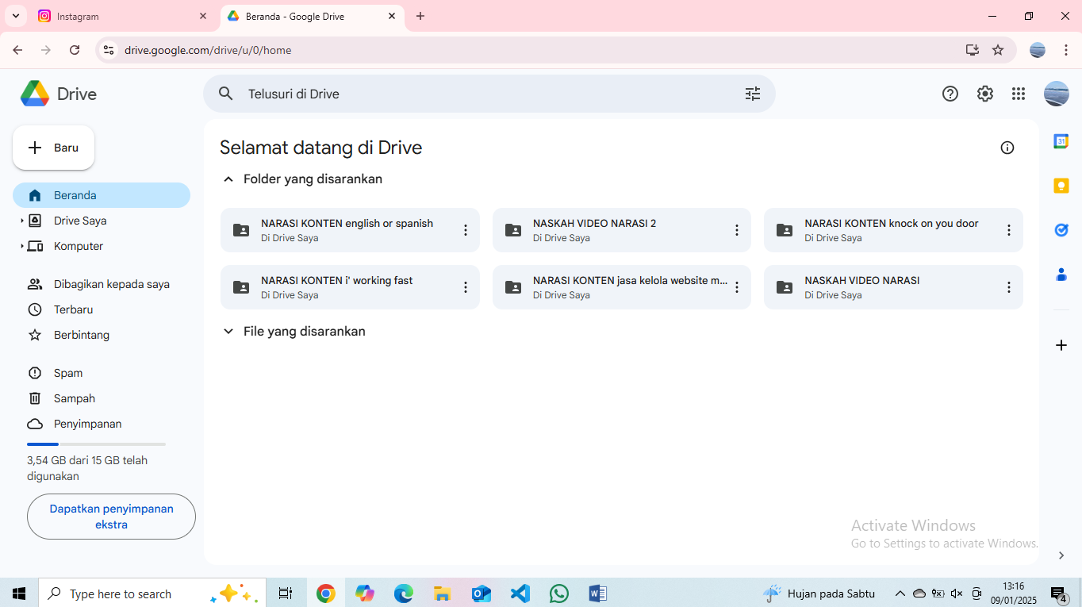Open Contacts side panel icon
The width and height of the screenshot is (1082, 607).
1061,275
